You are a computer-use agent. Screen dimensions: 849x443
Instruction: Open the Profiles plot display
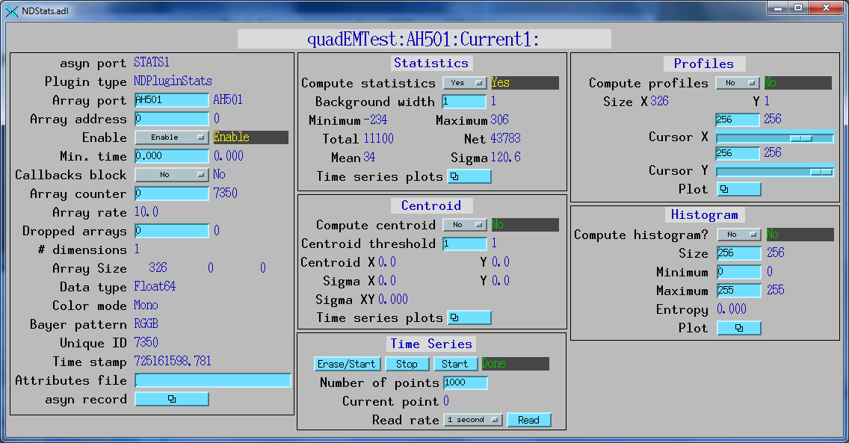point(738,189)
